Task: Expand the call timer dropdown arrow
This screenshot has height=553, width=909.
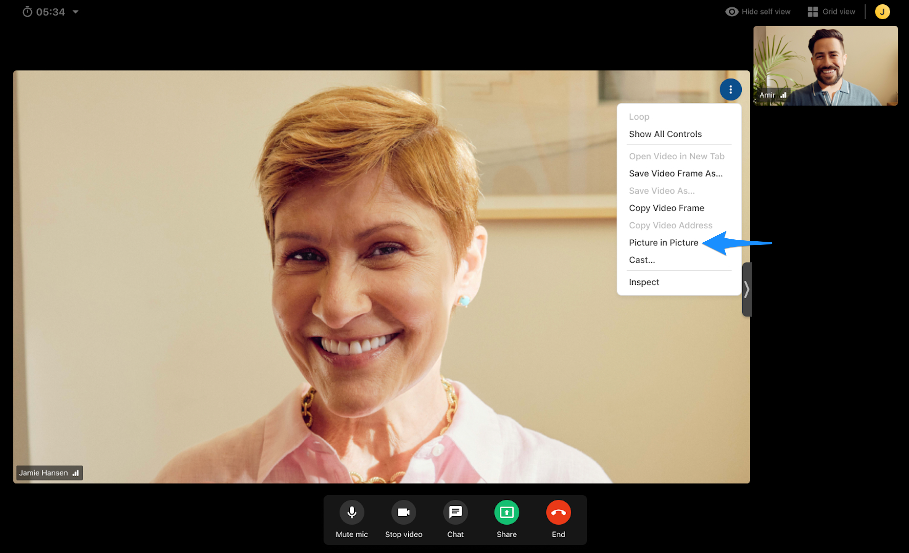Action: coord(76,12)
